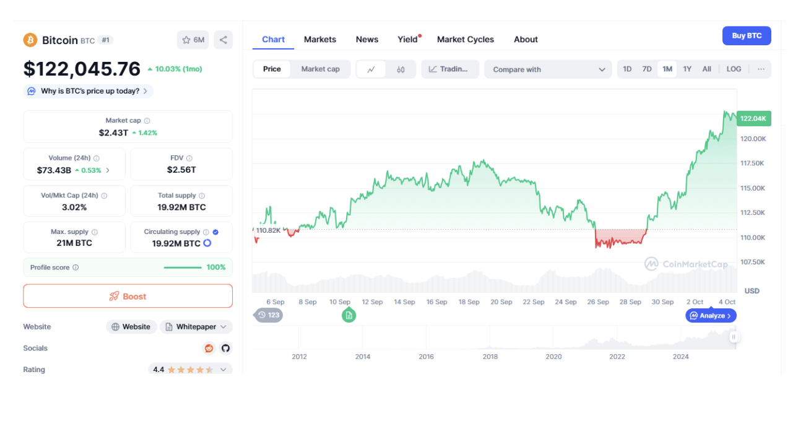Open the GitHub social link icon
This screenshot has height=447, width=806.
coord(225,348)
